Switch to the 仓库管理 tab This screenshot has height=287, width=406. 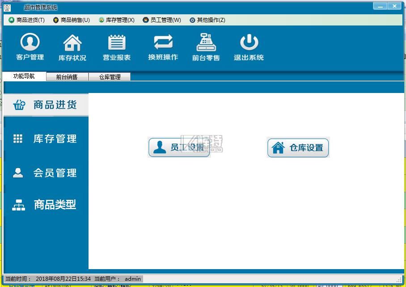pos(110,77)
